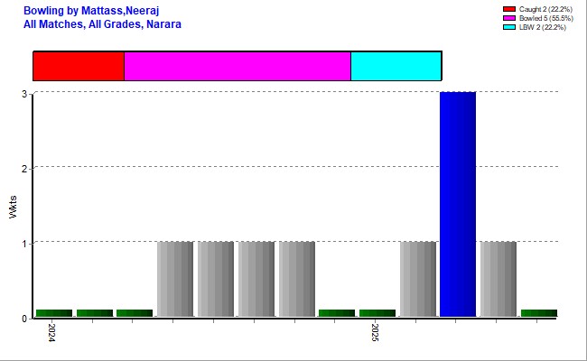Click the first green bar above 2024
The height and width of the screenshot is (361, 587).
click(x=54, y=313)
